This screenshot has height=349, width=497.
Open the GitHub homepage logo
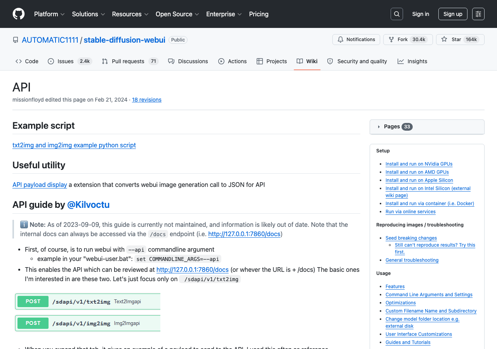[19, 14]
